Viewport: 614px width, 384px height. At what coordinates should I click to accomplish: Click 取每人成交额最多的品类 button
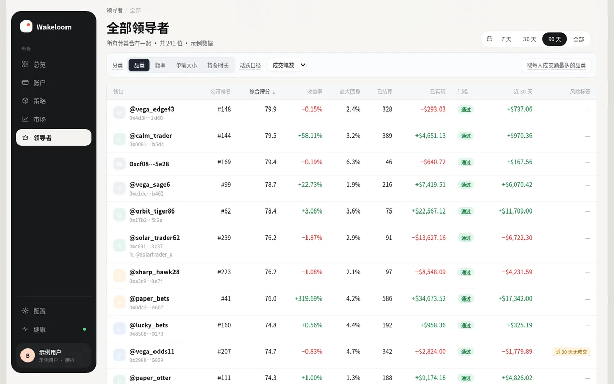(556, 65)
